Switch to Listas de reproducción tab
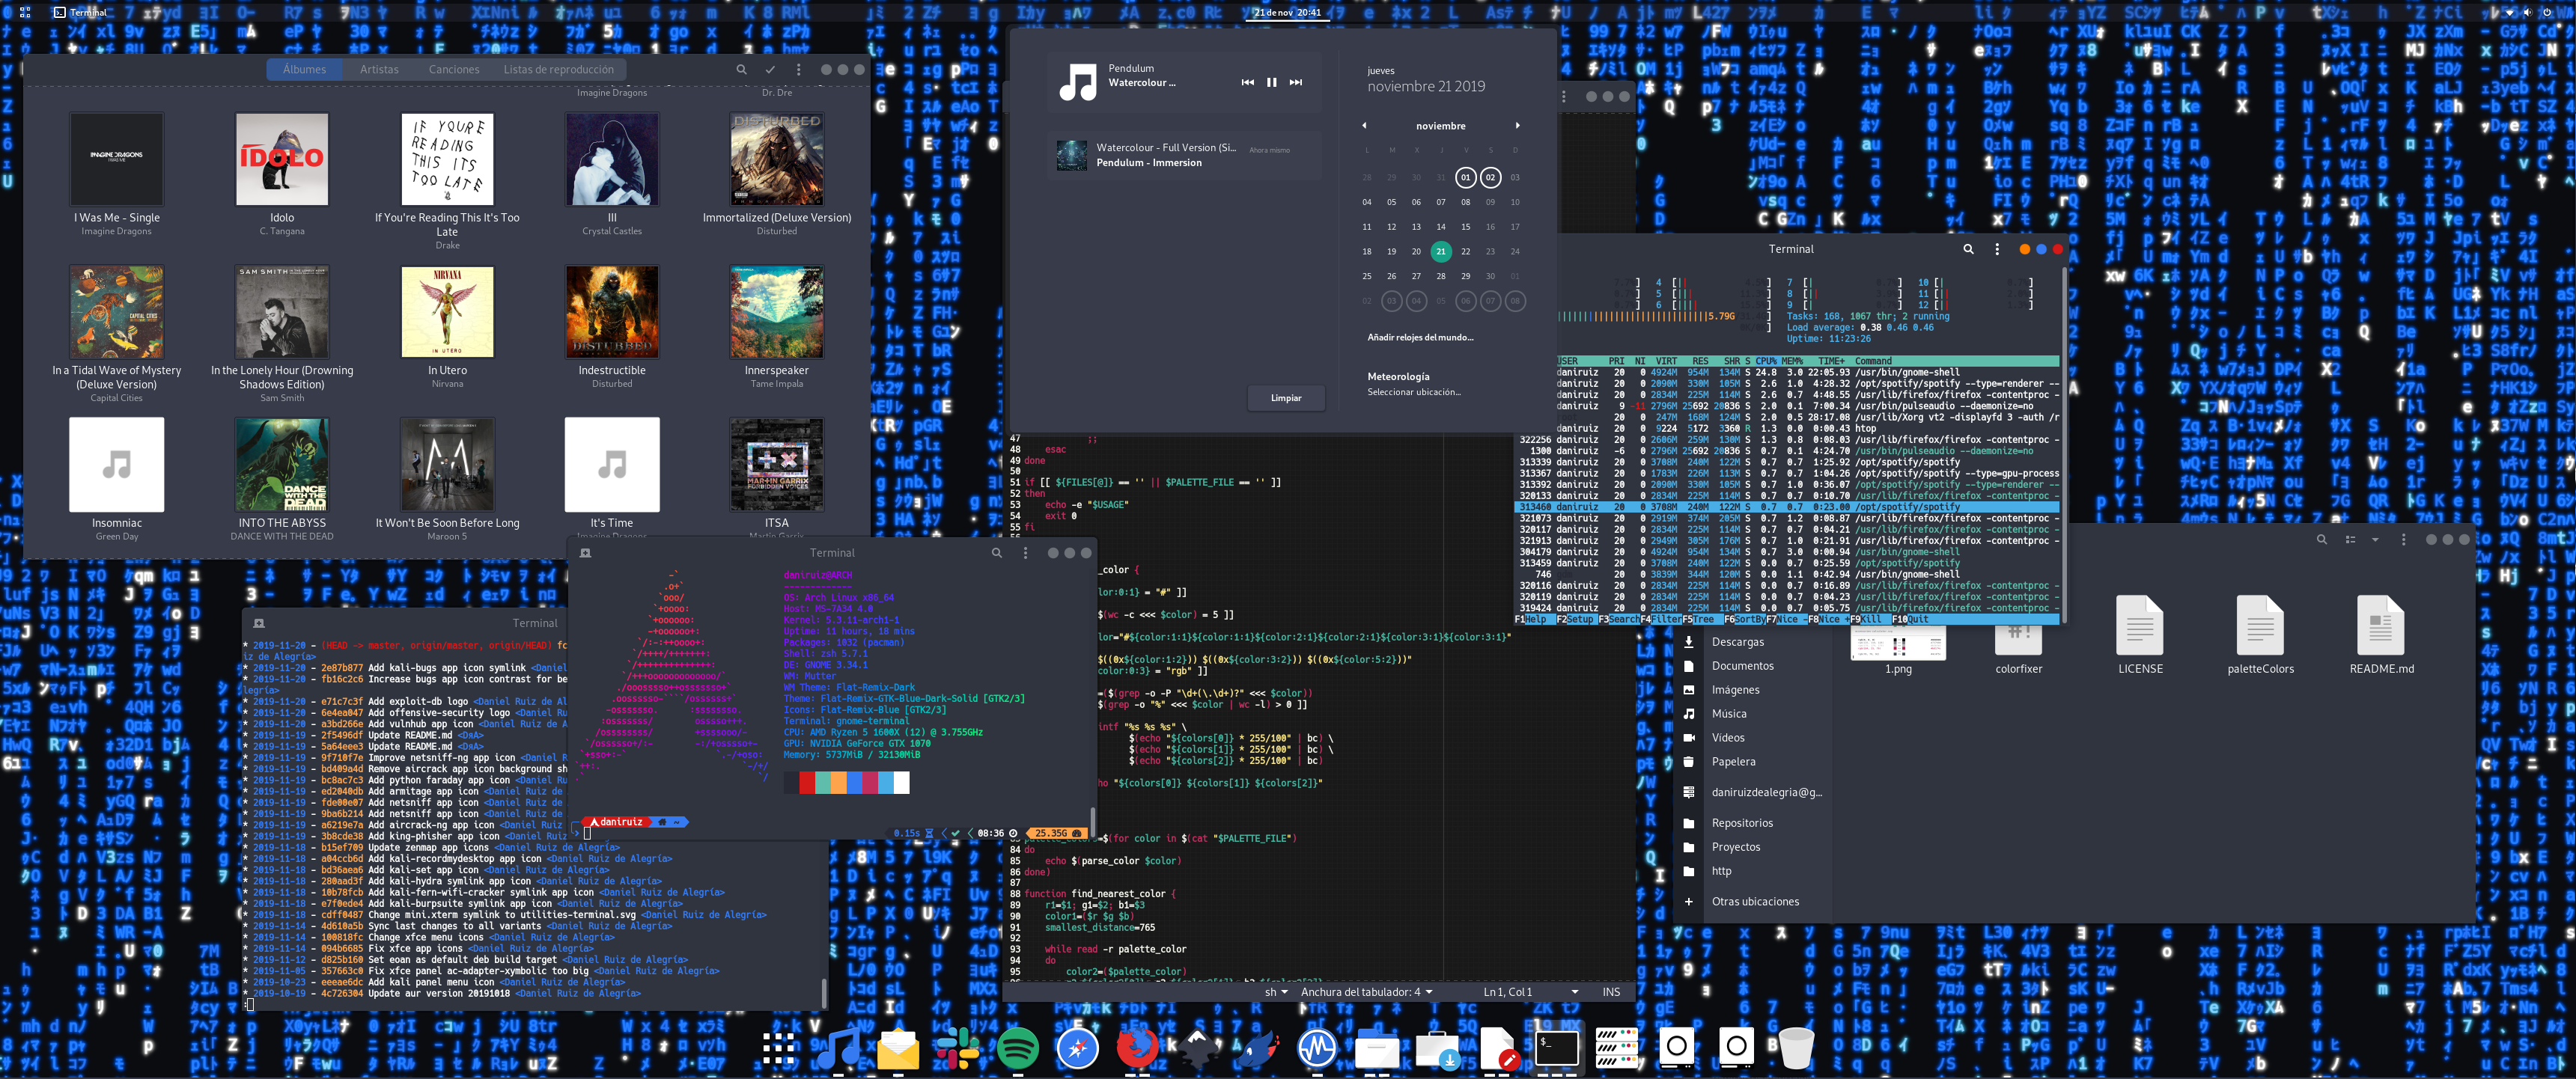This screenshot has width=2576, height=1079. point(558,70)
